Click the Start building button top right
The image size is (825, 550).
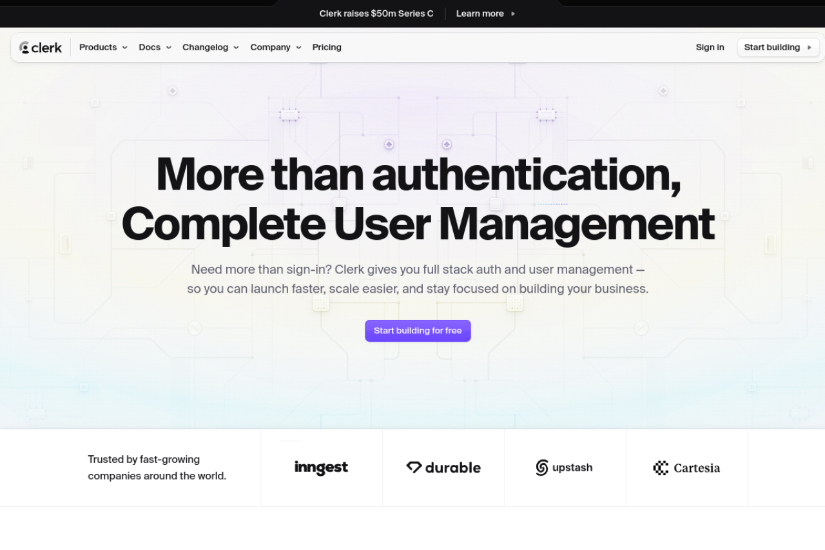click(778, 47)
